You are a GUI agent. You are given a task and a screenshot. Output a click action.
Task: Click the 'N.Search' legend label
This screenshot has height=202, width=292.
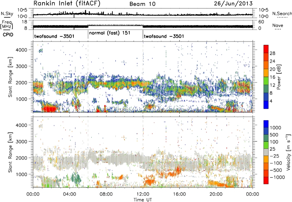[x=282, y=13]
